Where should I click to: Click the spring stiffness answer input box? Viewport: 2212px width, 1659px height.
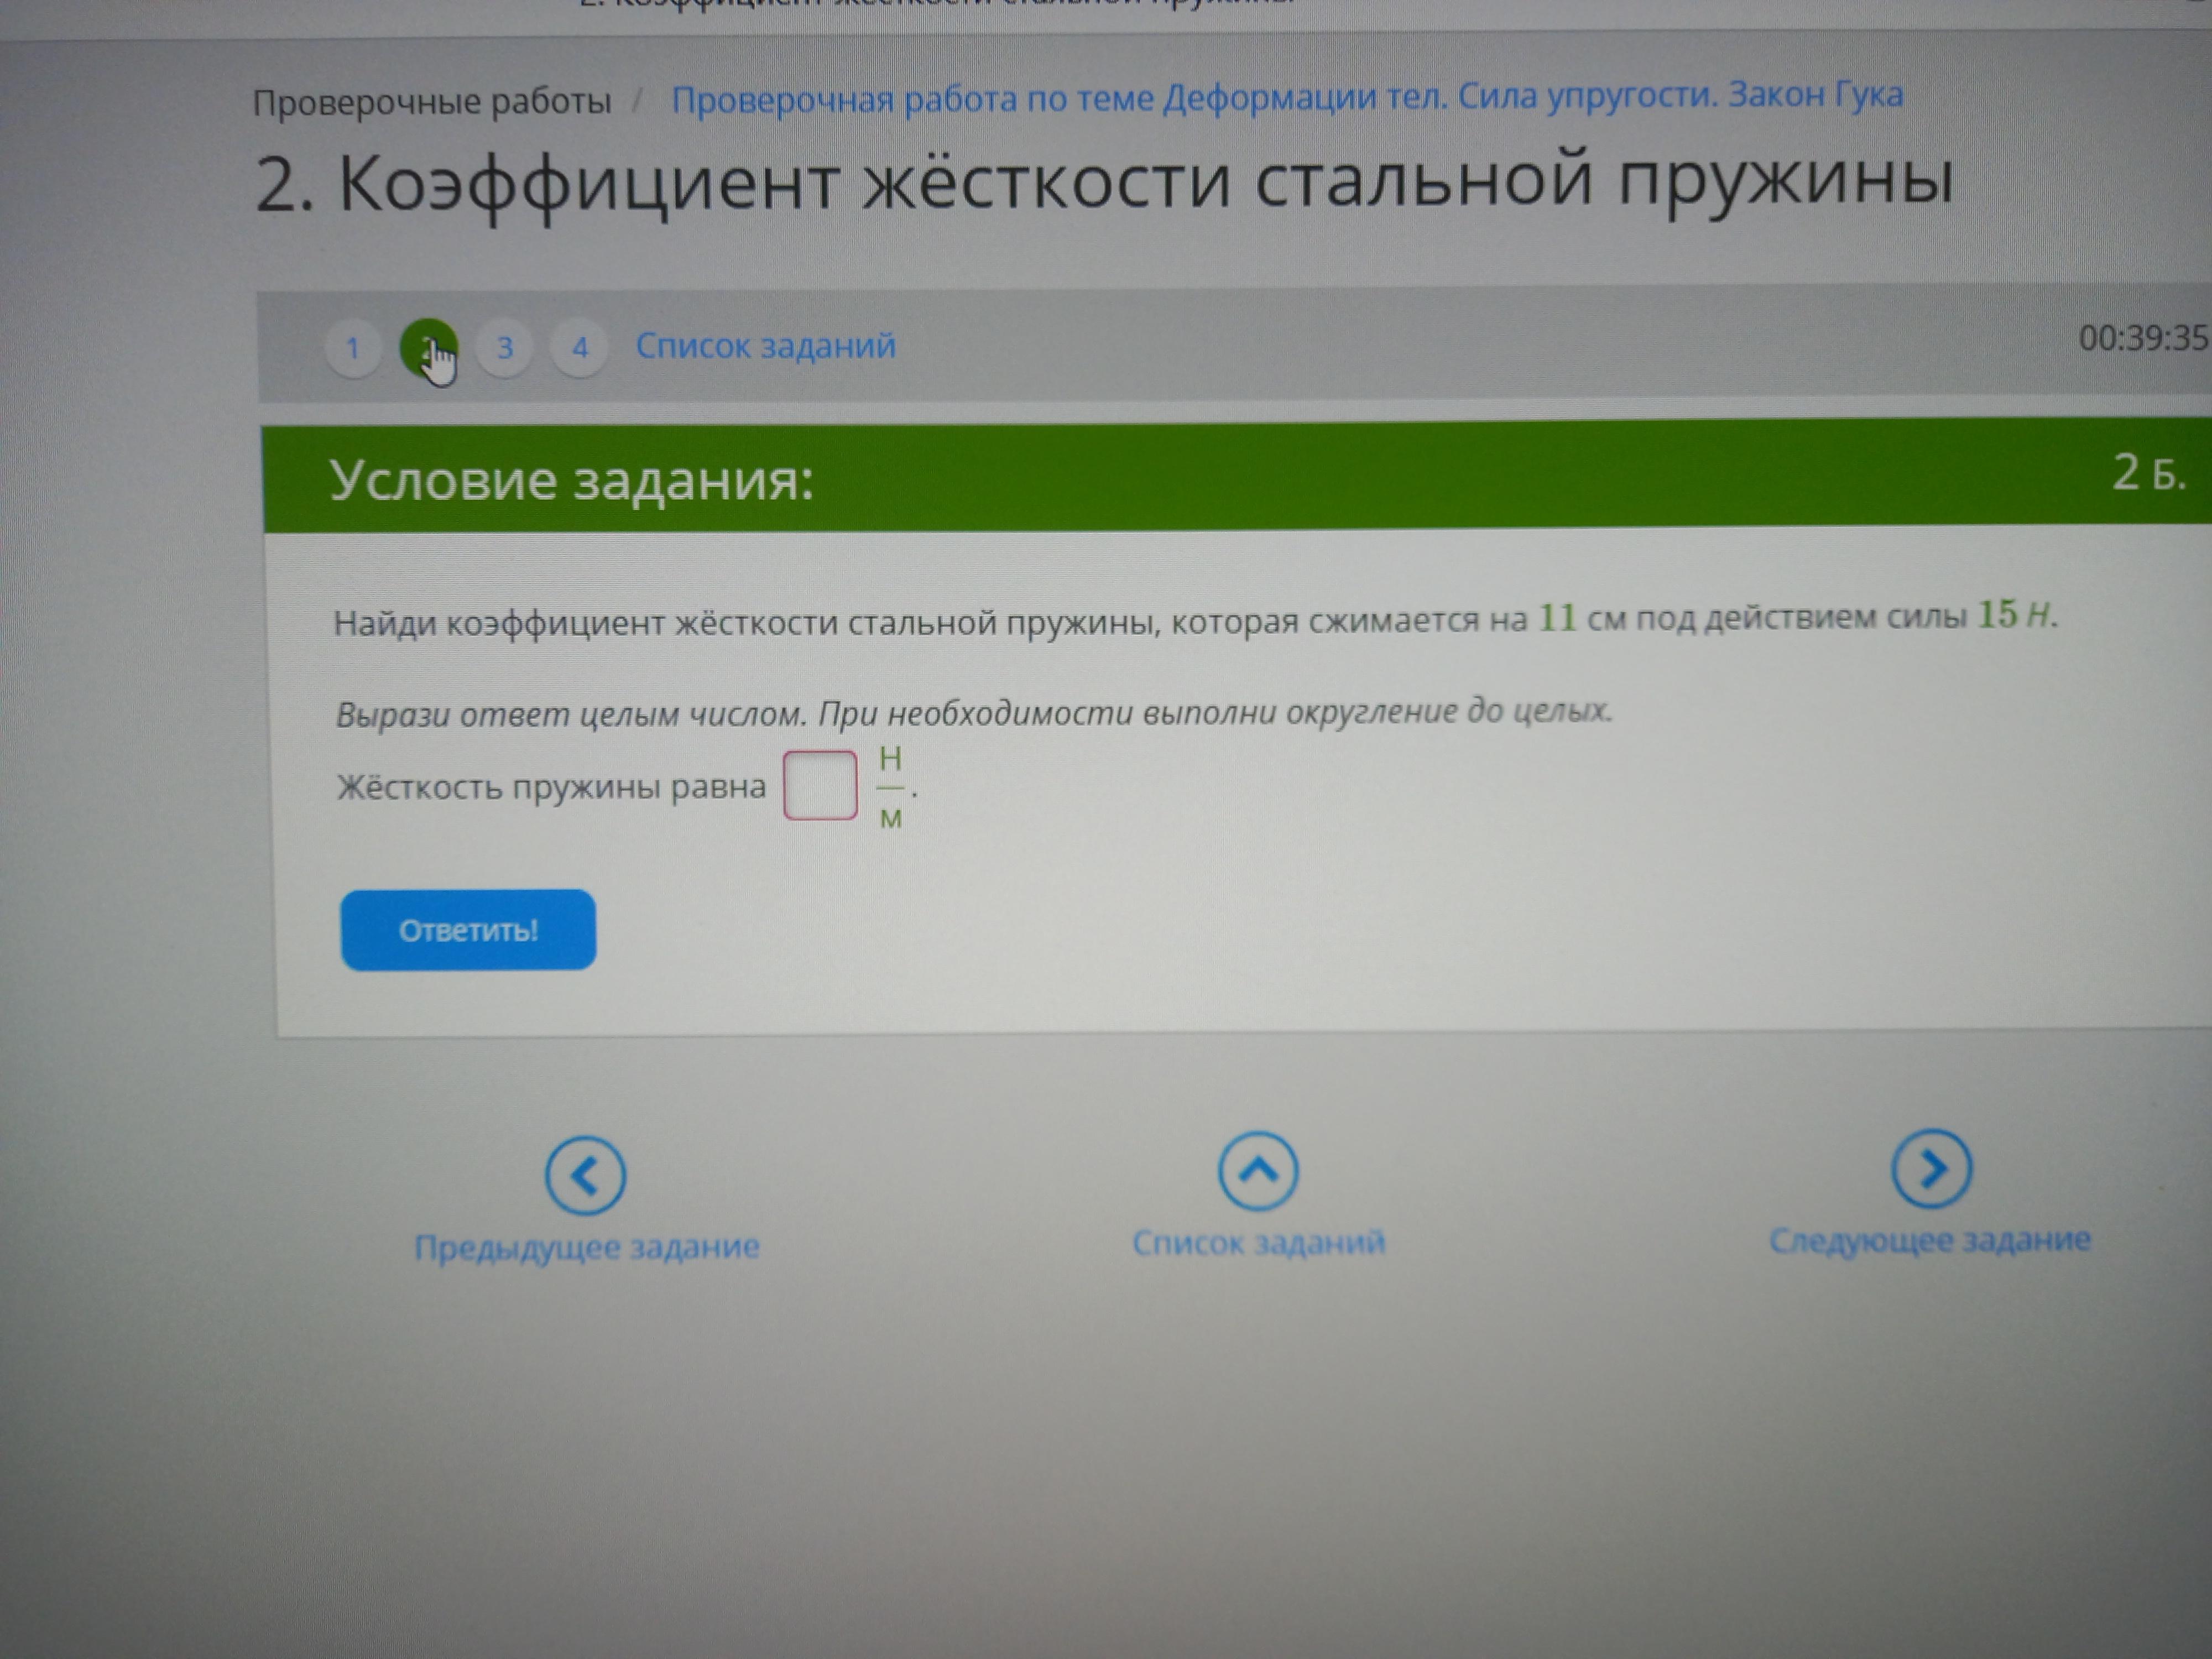(x=820, y=786)
